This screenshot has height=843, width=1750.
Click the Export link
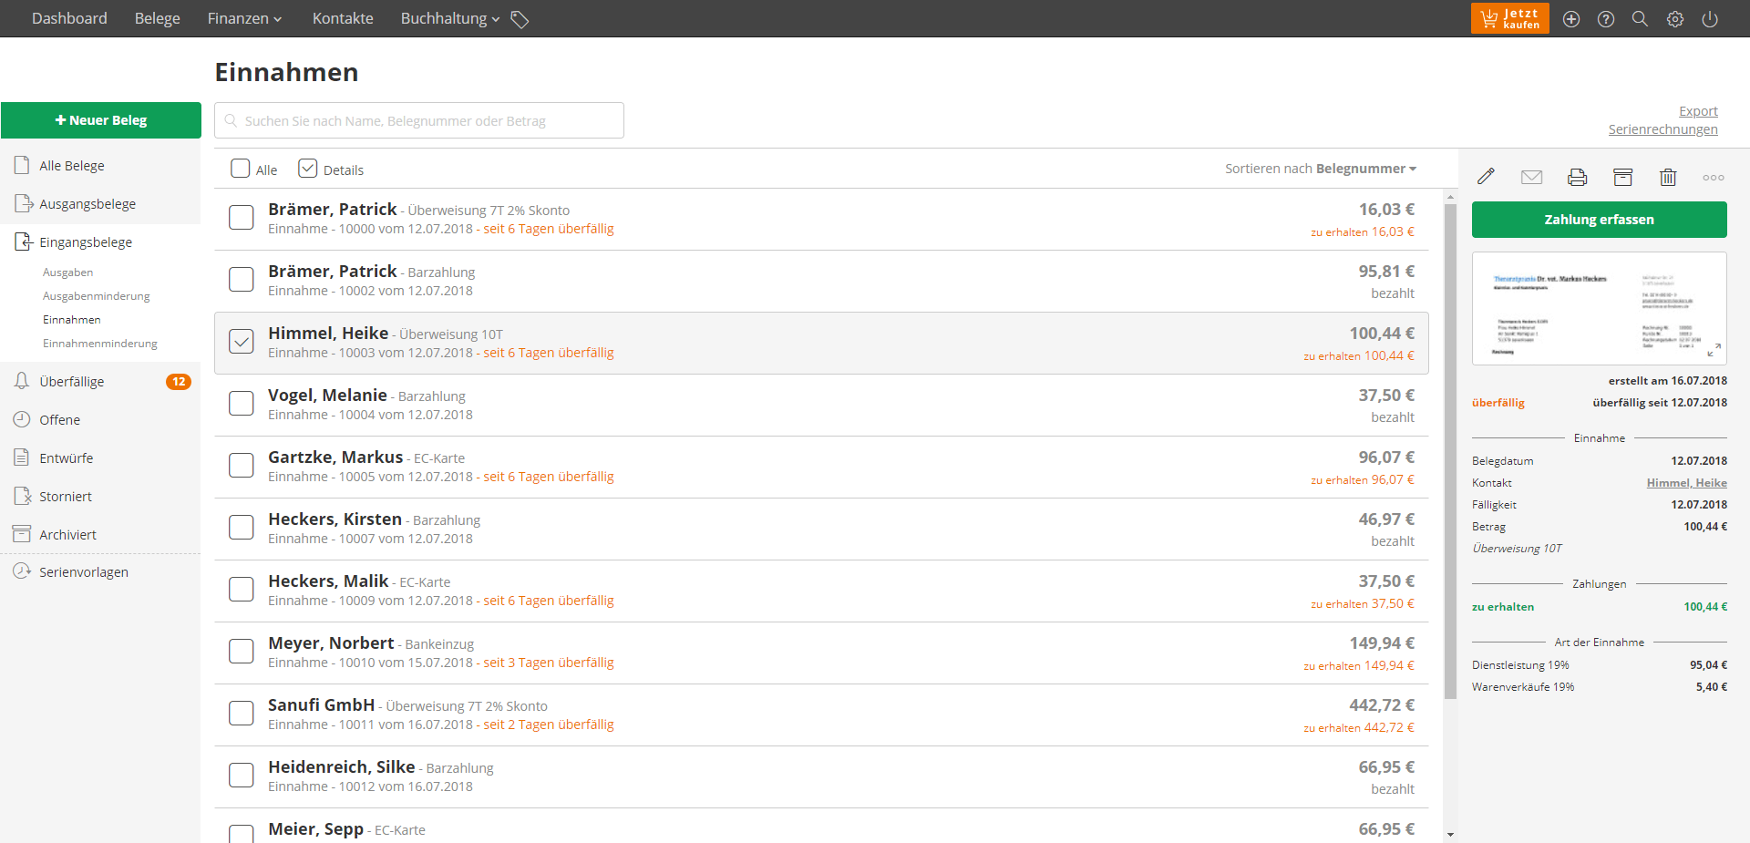[x=1697, y=111]
